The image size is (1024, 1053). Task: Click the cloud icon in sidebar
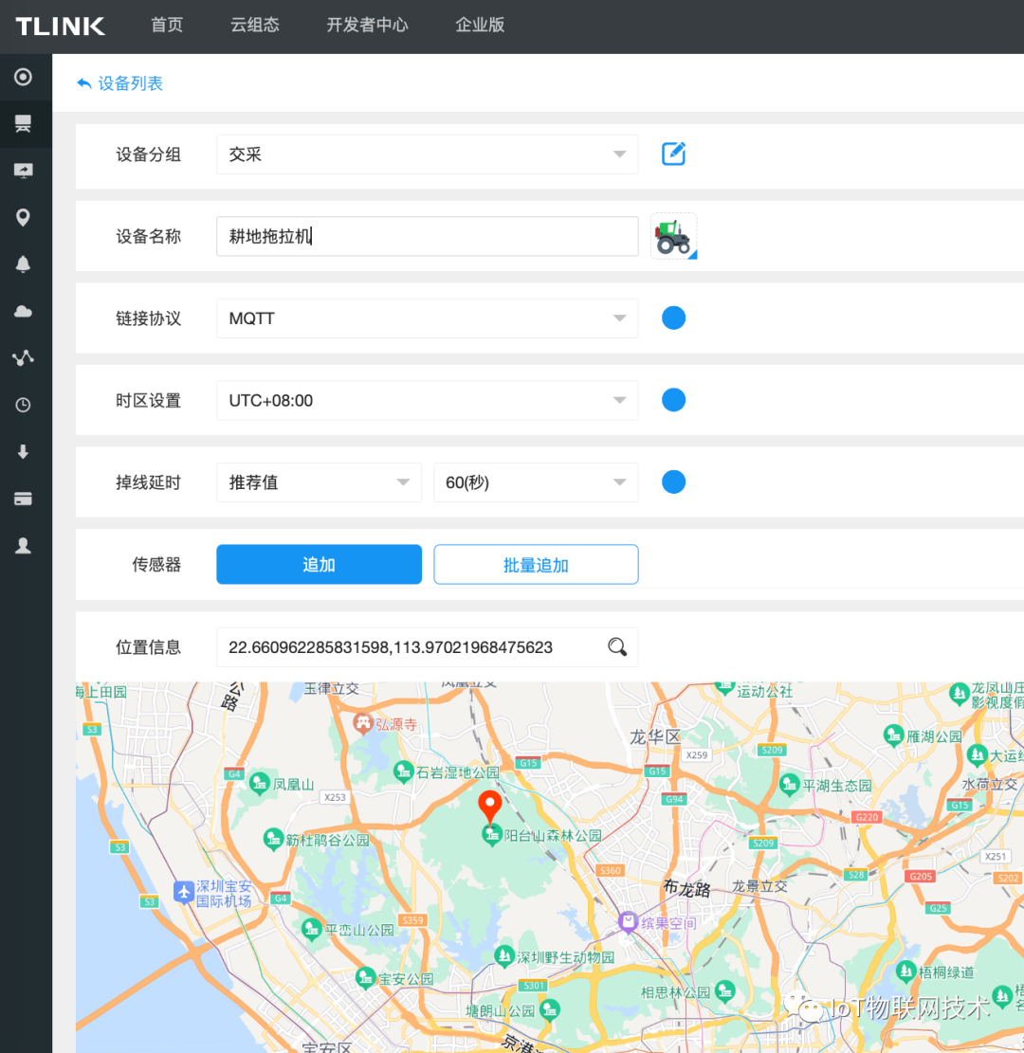(x=24, y=311)
